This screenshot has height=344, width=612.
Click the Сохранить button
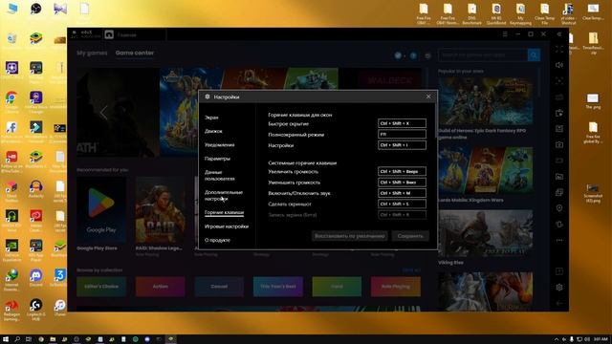(x=410, y=236)
